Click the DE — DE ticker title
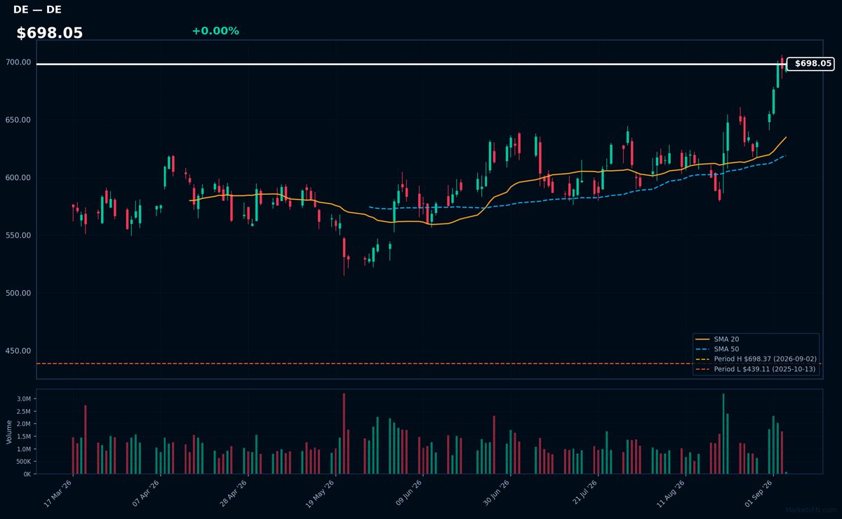 [x=38, y=9]
